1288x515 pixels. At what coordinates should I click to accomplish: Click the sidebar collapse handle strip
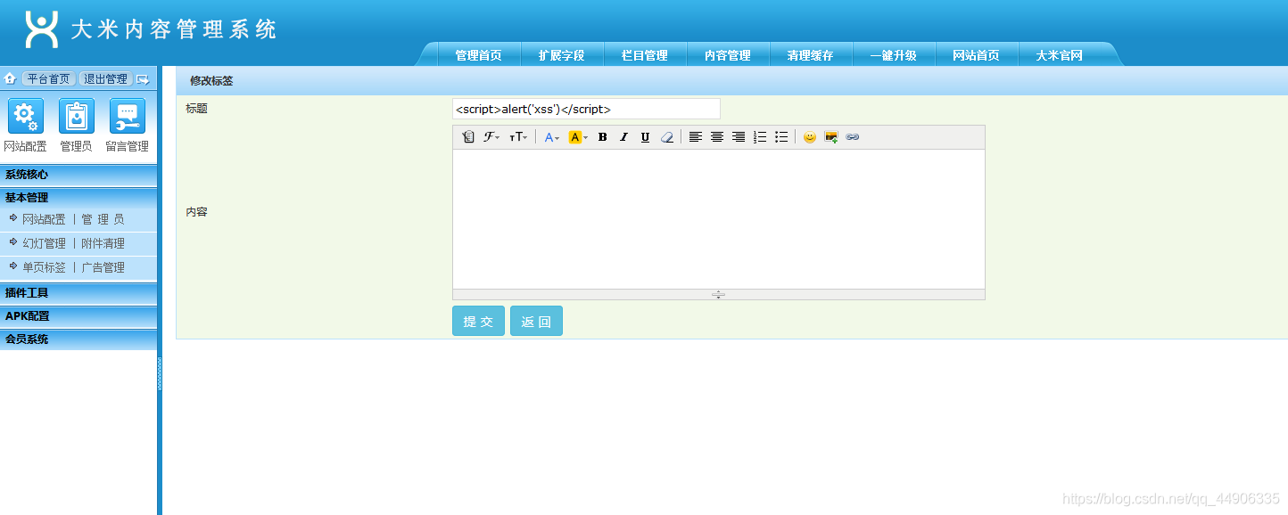[160, 374]
